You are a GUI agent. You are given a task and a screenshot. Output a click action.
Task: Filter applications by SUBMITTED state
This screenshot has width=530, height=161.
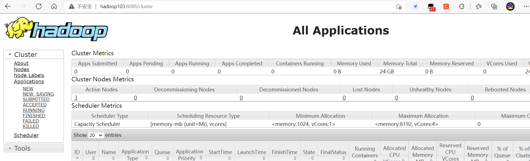coord(36,99)
